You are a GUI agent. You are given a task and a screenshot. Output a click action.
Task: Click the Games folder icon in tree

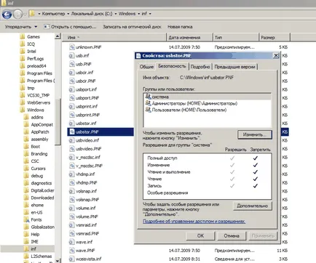click(23, 36)
